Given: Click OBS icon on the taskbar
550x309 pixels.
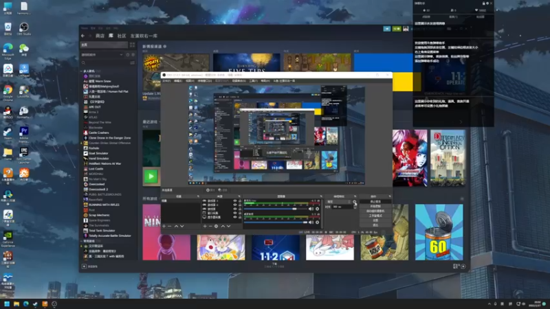Looking at the screenshot, I should click(54, 304).
